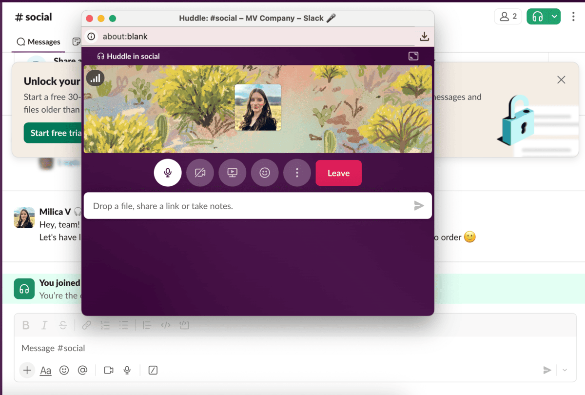Image resolution: width=585 pixels, height=395 pixels.
Task: Click the #social channel name header
Action: (34, 17)
